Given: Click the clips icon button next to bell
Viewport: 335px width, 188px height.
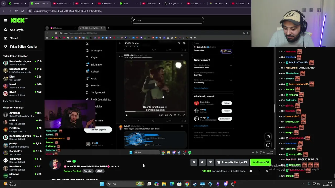Looking at the screenshot, I should [x=194, y=162].
